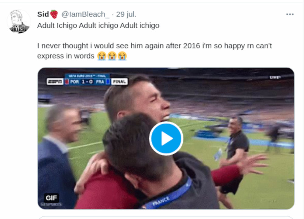Click the UEFA Euro 2016 Final caption
Image resolution: width=304 pixels, height=219 pixels.
pos(87,76)
